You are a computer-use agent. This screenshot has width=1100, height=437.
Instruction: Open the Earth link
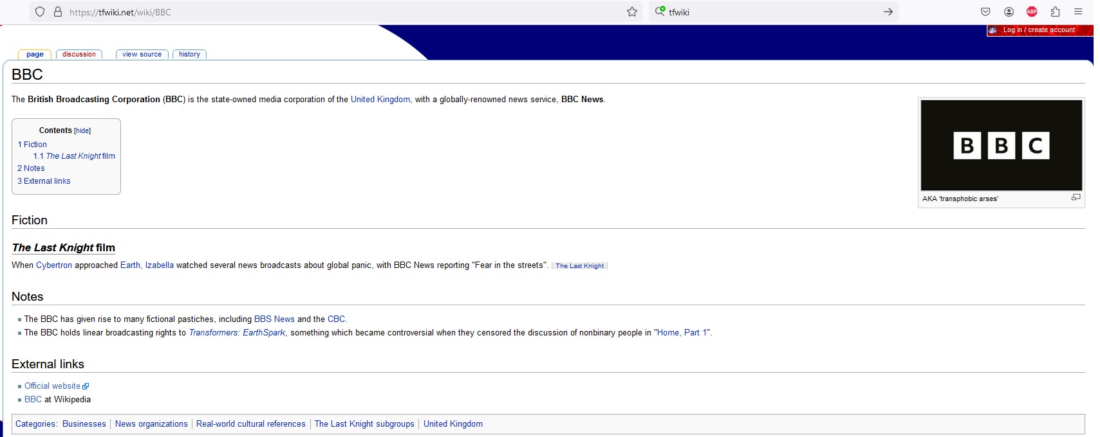click(130, 265)
